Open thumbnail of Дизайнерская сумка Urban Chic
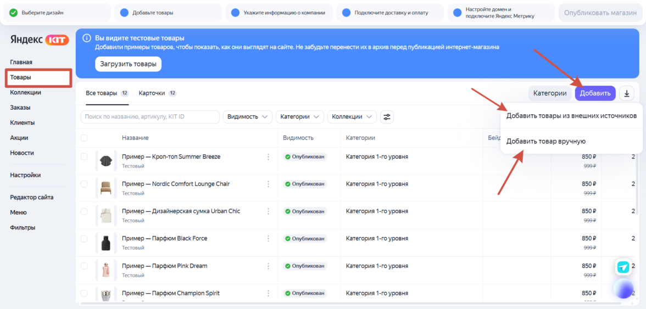 106,216
